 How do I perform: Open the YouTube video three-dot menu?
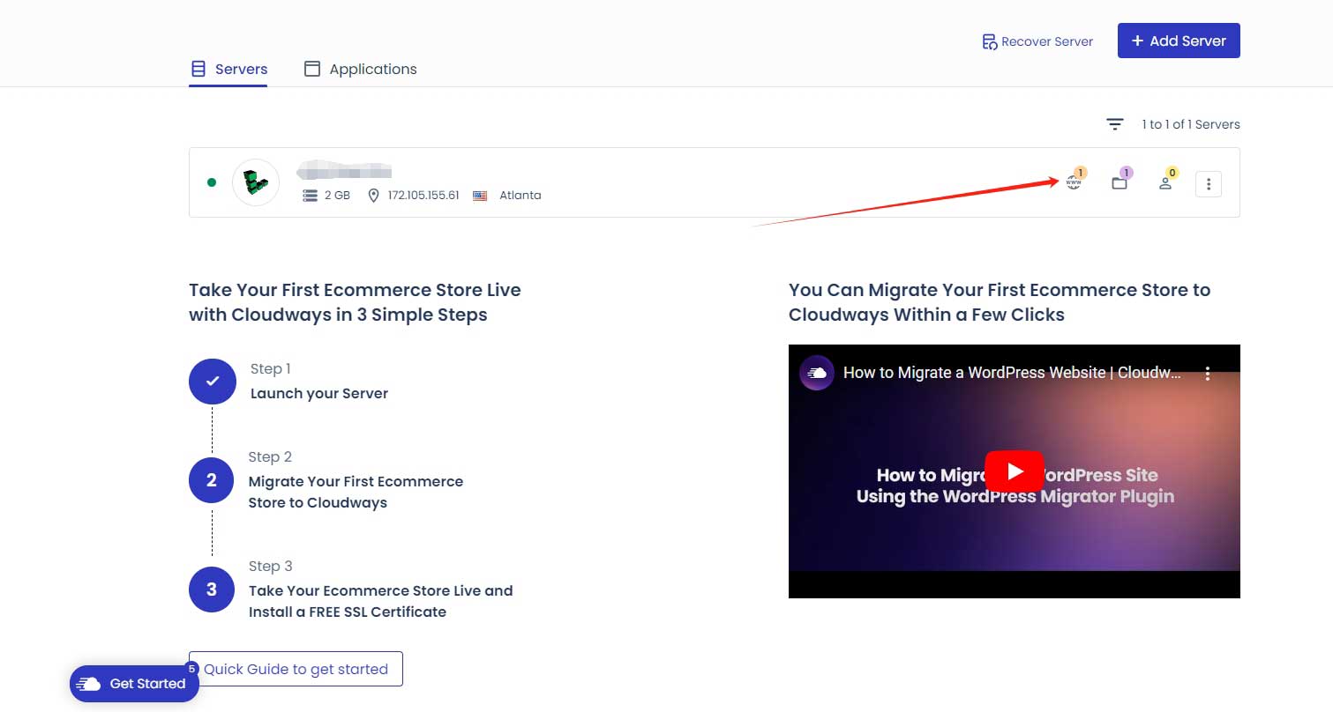(x=1208, y=374)
